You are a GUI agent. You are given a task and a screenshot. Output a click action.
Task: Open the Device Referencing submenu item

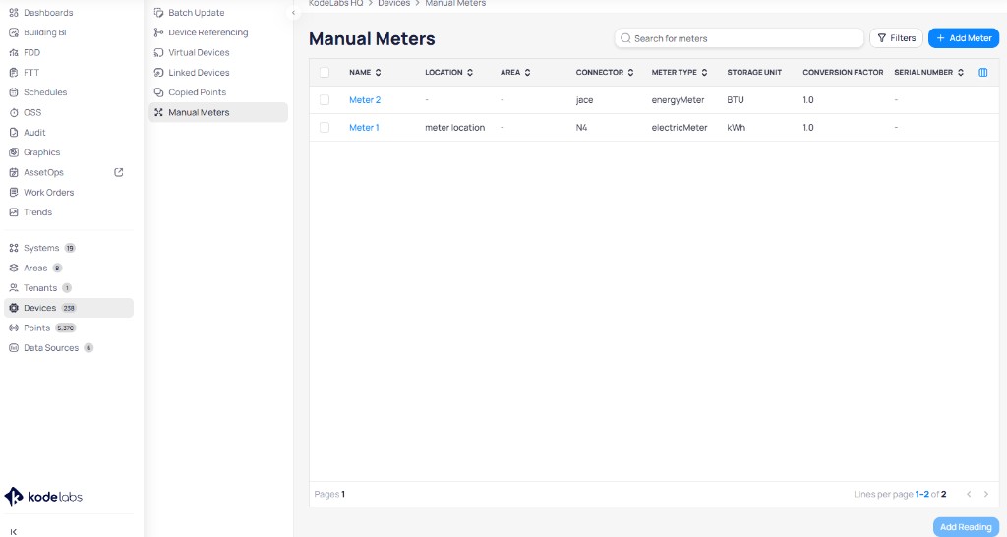(x=218, y=32)
